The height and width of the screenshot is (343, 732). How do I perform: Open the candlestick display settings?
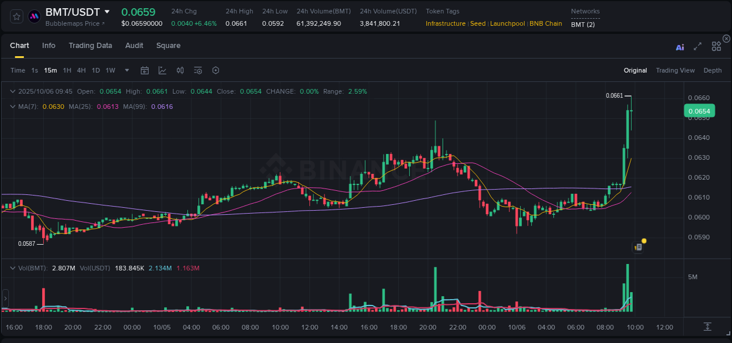pyautogui.click(x=180, y=70)
